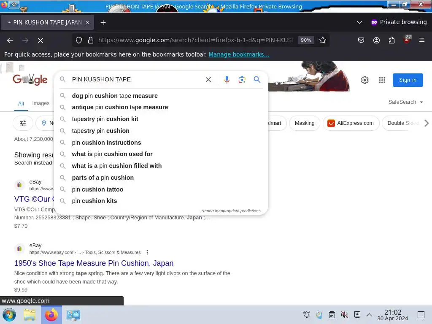The image size is (432, 324).
Task: View site security lock info
Action: pyautogui.click(x=91, y=40)
